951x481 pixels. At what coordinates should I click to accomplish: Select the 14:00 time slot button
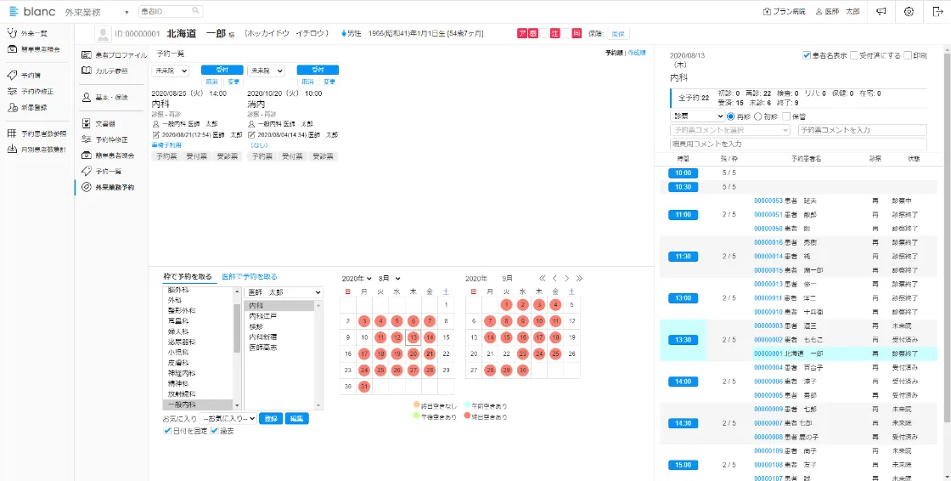click(683, 382)
